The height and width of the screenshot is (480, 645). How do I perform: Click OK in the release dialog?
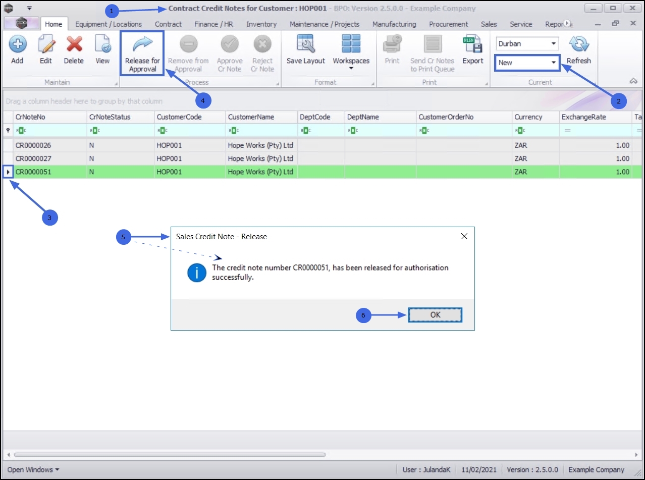[435, 314]
